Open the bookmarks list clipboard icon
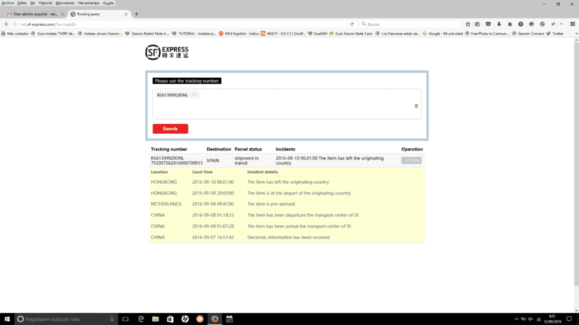The width and height of the screenshot is (579, 325). [x=477, y=24]
